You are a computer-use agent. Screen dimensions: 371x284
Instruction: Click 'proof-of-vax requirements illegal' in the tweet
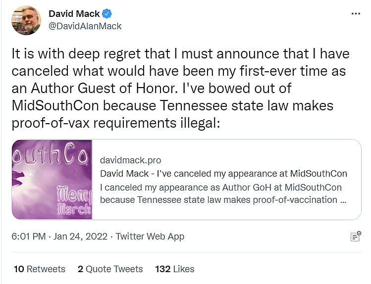(115, 122)
